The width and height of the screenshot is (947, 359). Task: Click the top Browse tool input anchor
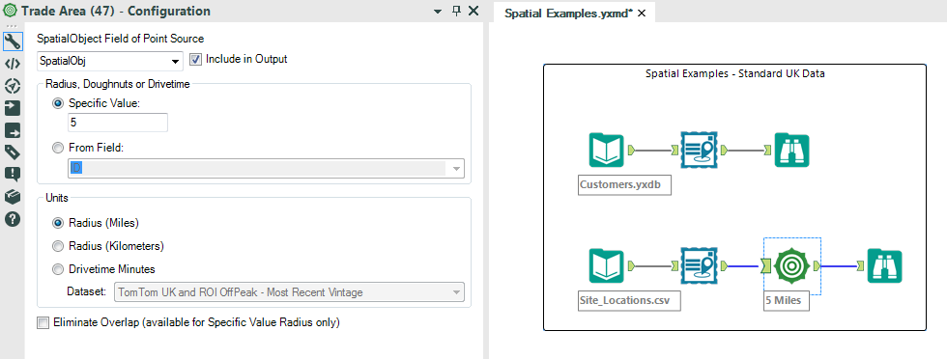(768, 150)
